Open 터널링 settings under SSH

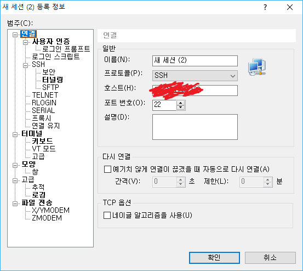[x=53, y=80]
